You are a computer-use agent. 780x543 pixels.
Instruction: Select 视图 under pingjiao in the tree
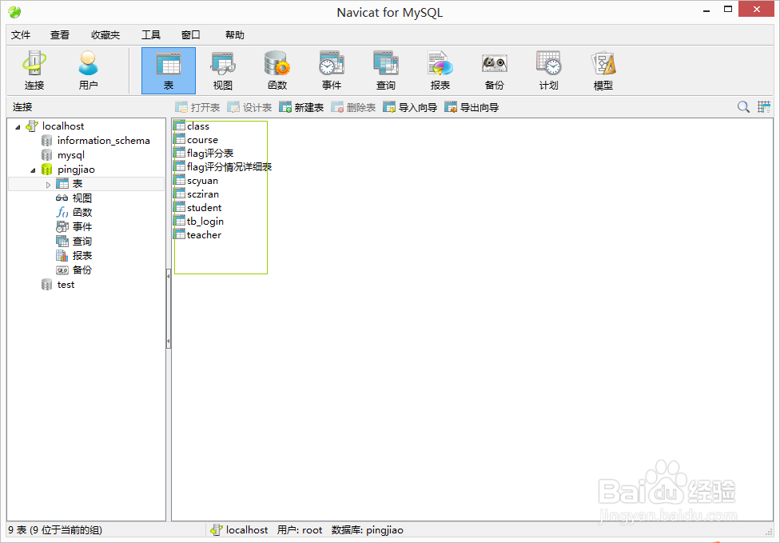82,198
